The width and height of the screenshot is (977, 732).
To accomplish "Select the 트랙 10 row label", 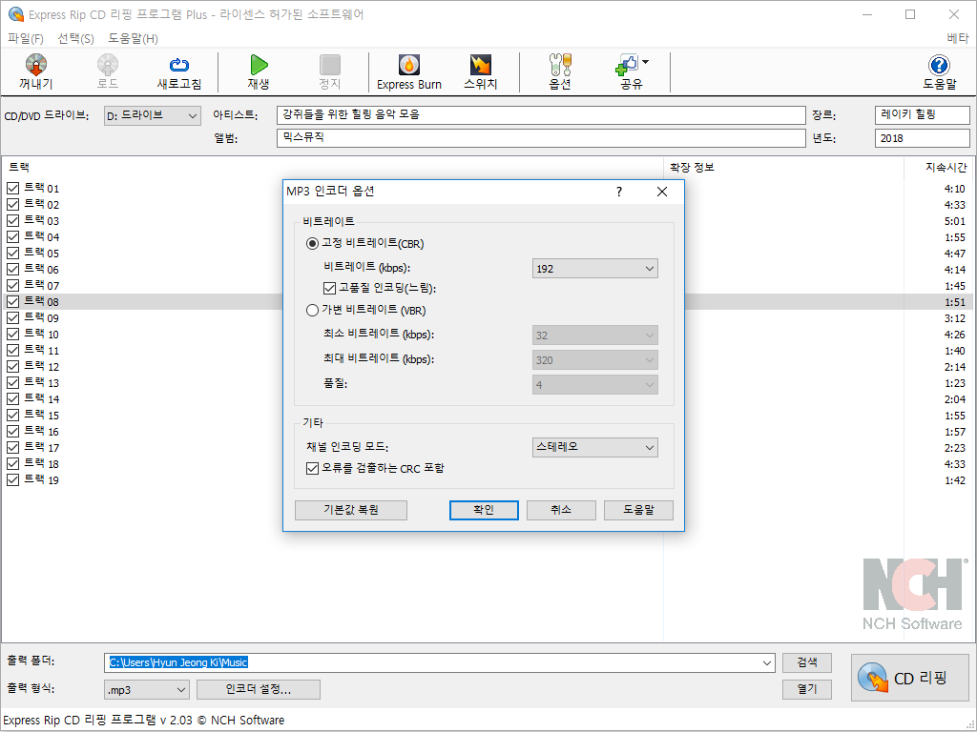I will 42,334.
